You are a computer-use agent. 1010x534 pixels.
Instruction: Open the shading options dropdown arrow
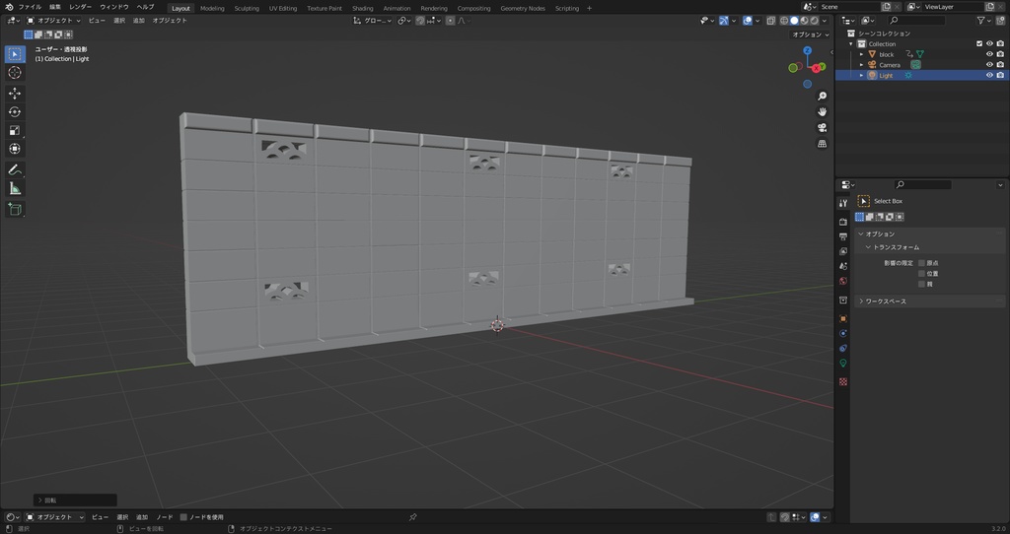coord(825,21)
